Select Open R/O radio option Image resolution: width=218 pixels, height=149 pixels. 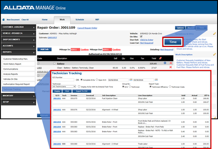point(97,80)
